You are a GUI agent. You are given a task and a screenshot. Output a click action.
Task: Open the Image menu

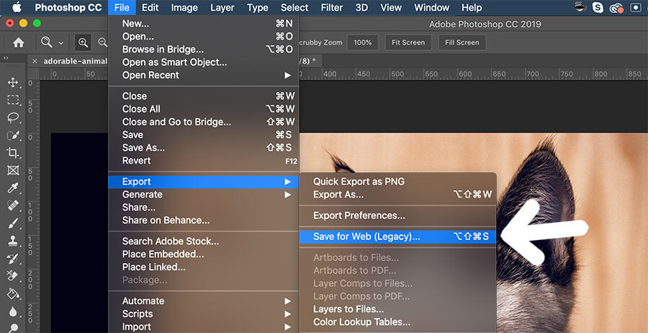(184, 7)
